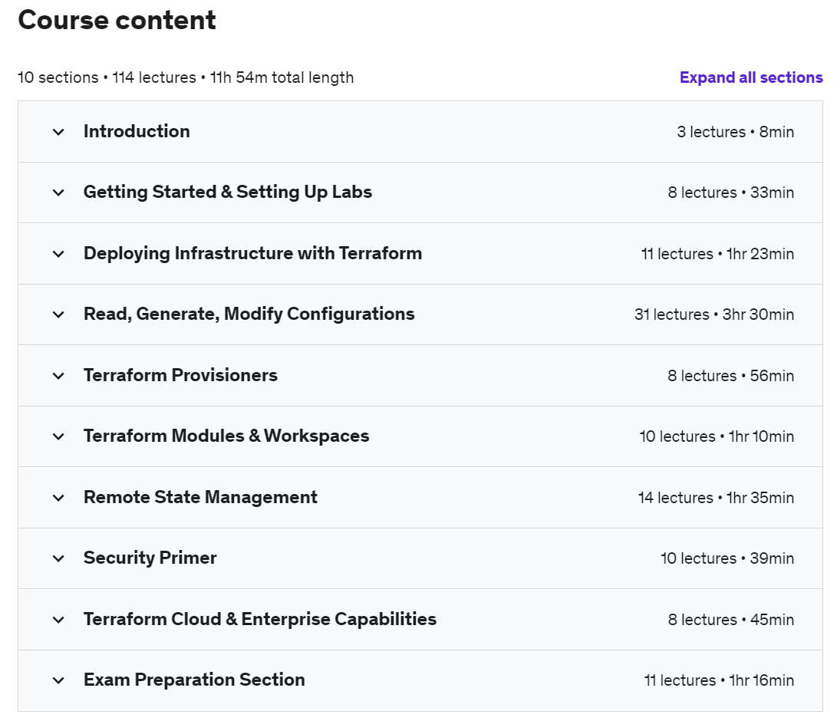The height and width of the screenshot is (721, 837).
Task: Click chevron next to Terraform Provisioners
Action: (58, 376)
